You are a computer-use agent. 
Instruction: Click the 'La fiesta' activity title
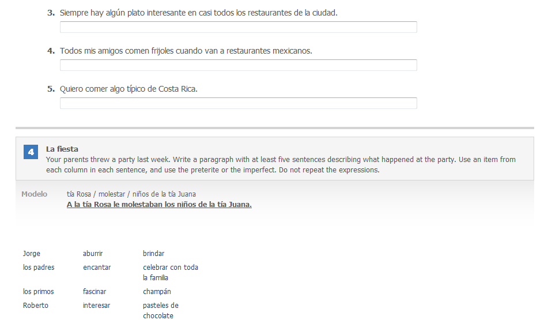(62, 149)
